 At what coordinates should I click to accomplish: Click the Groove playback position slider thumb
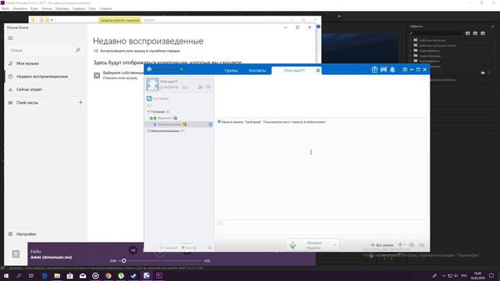point(123,261)
